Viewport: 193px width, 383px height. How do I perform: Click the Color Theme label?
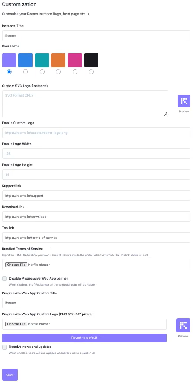10,46
